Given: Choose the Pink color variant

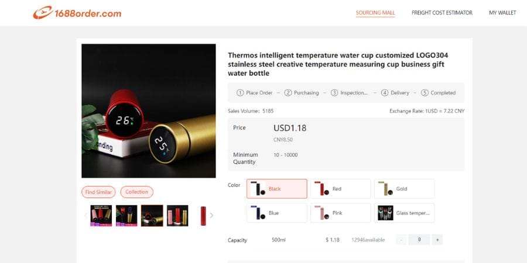Looking at the screenshot, I should [x=340, y=213].
